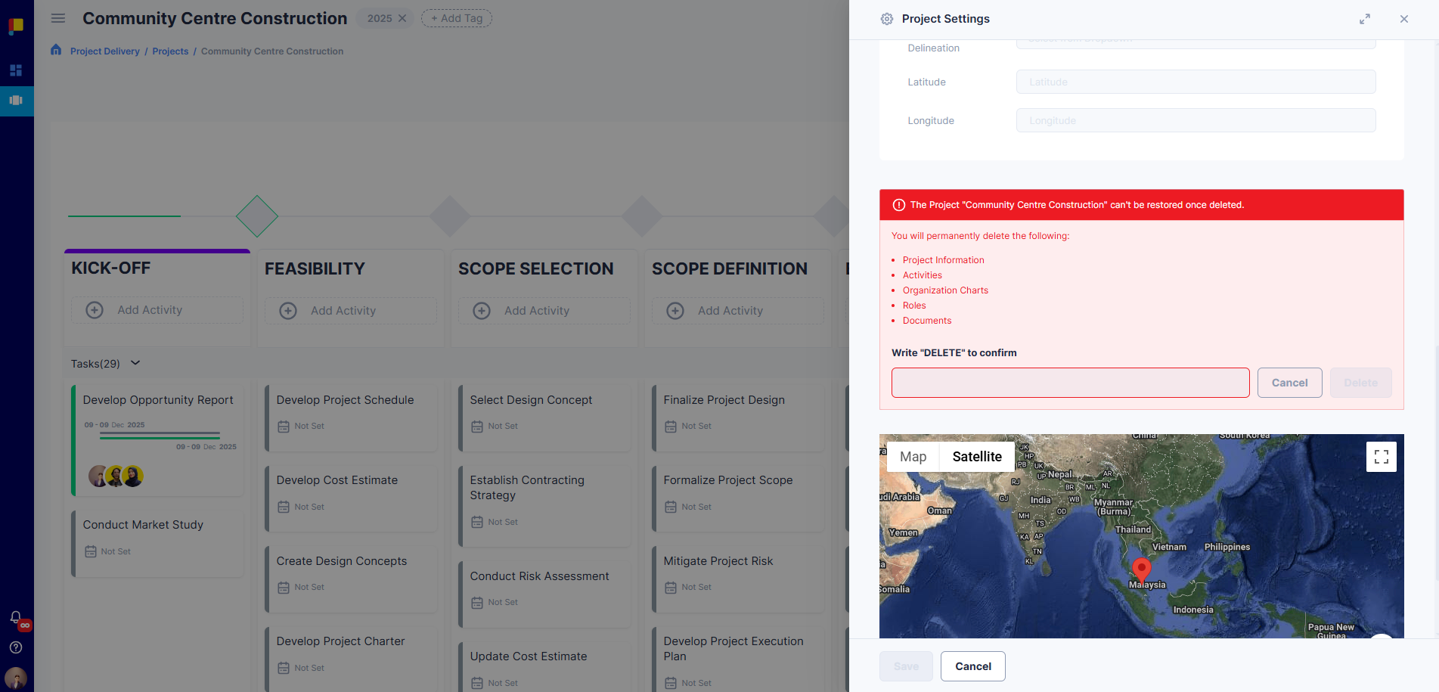
Task: Click Add Tag button
Action: 457,18
